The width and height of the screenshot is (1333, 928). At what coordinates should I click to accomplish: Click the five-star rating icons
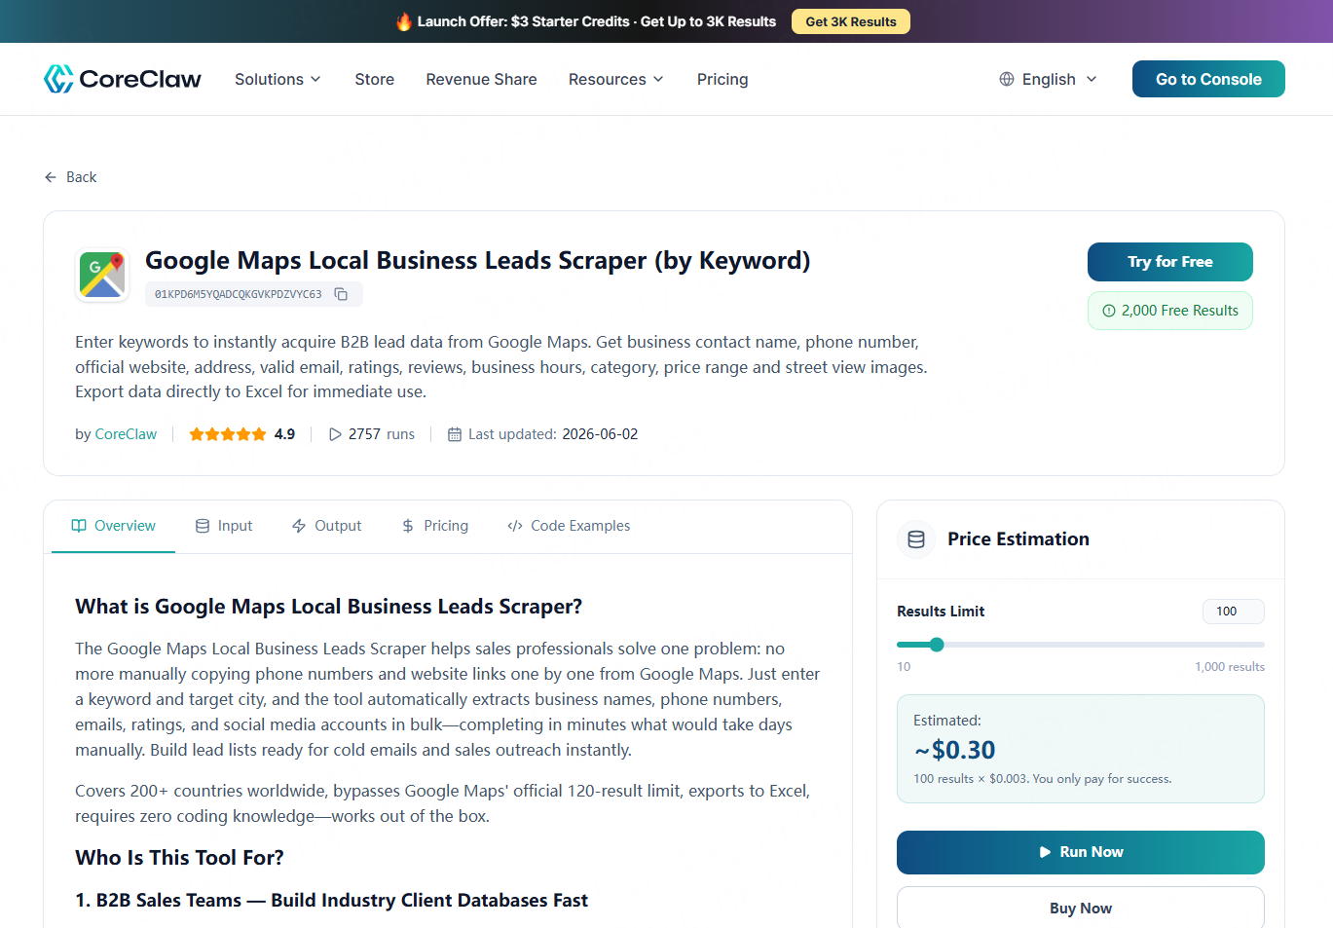pos(228,434)
